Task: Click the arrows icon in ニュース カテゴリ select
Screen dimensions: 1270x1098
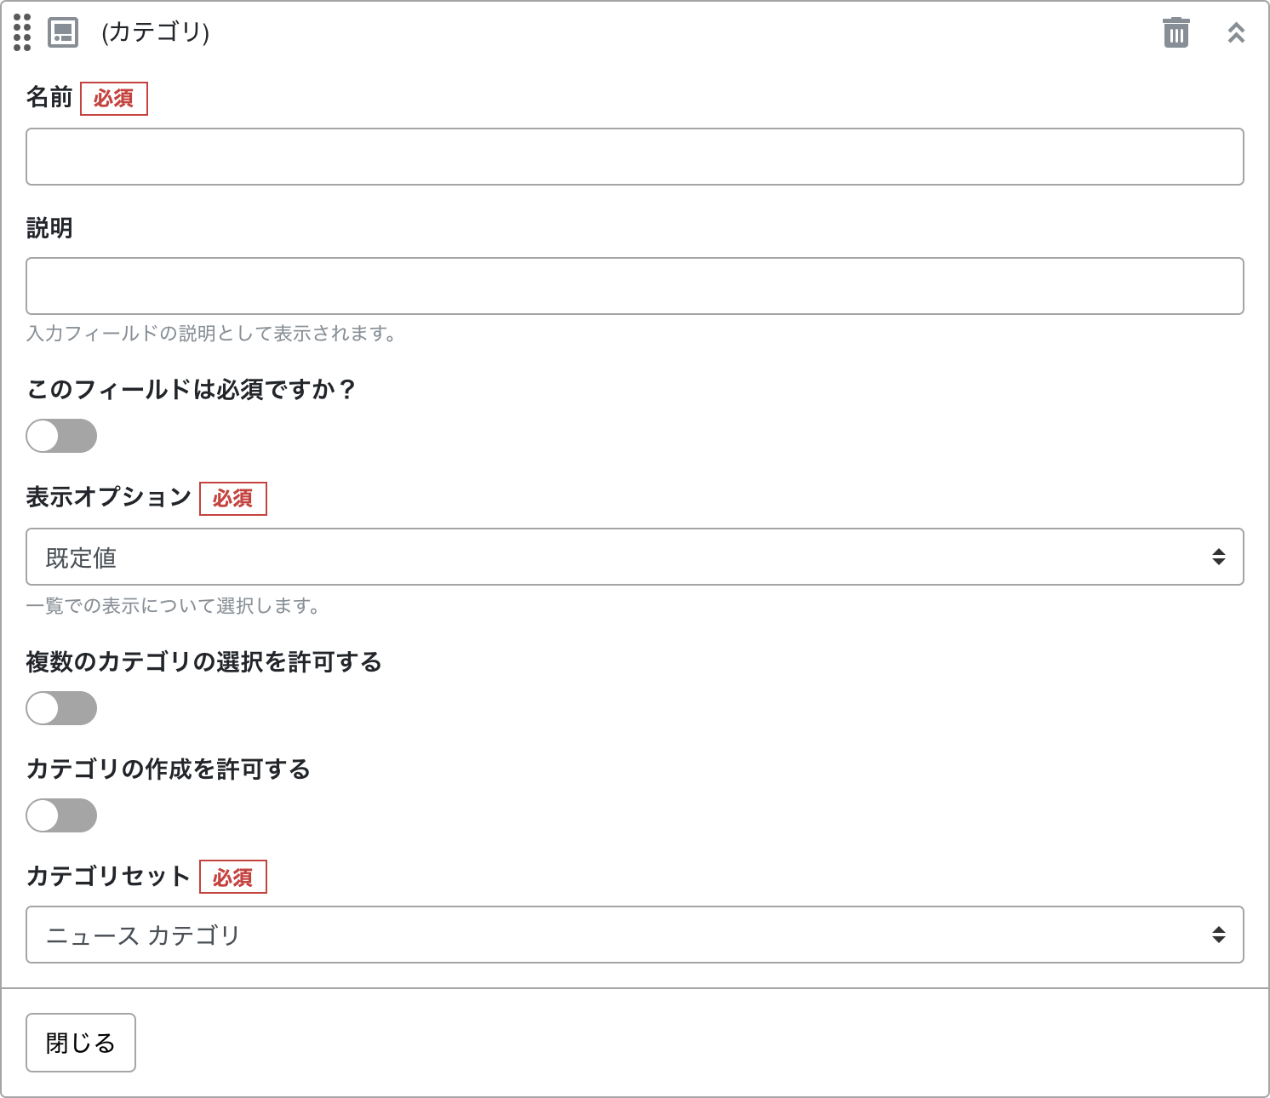Action: pos(1219,935)
